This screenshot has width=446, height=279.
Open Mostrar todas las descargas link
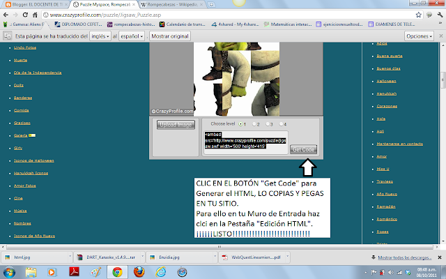click(404, 257)
